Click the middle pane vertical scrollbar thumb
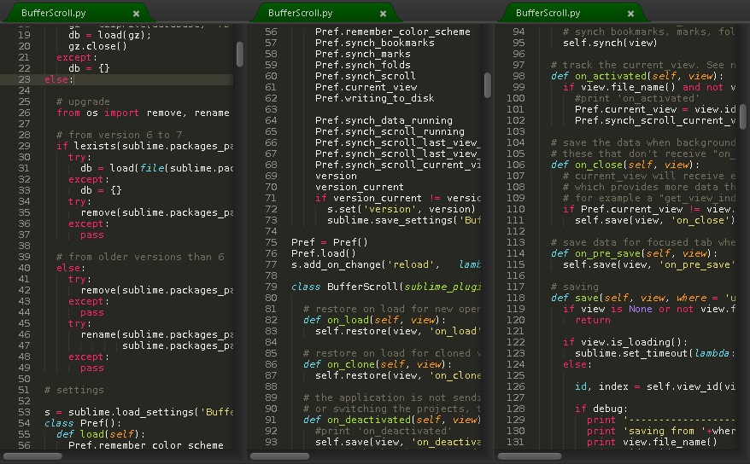Screen dimensions: 750x464 pyautogui.click(x=488, y=85)
